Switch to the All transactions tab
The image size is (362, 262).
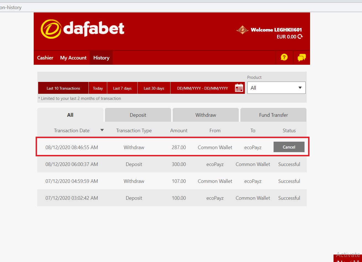(x=70, y=115)
